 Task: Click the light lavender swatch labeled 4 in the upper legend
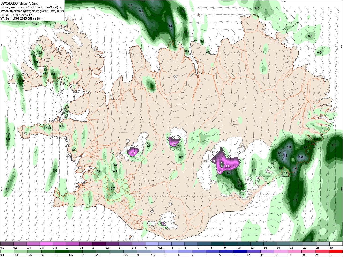tap(152, 244)
